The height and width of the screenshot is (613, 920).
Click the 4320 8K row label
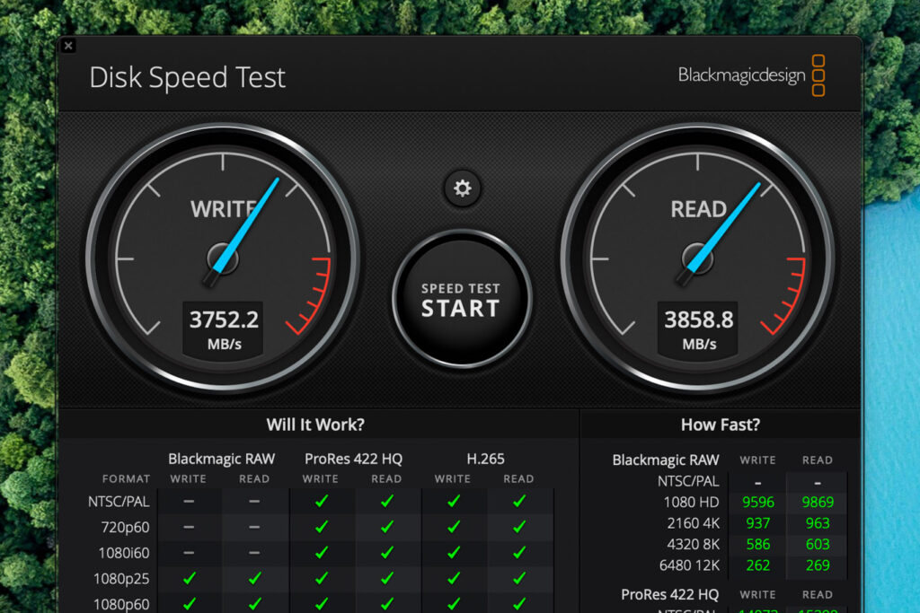[693, 545]
